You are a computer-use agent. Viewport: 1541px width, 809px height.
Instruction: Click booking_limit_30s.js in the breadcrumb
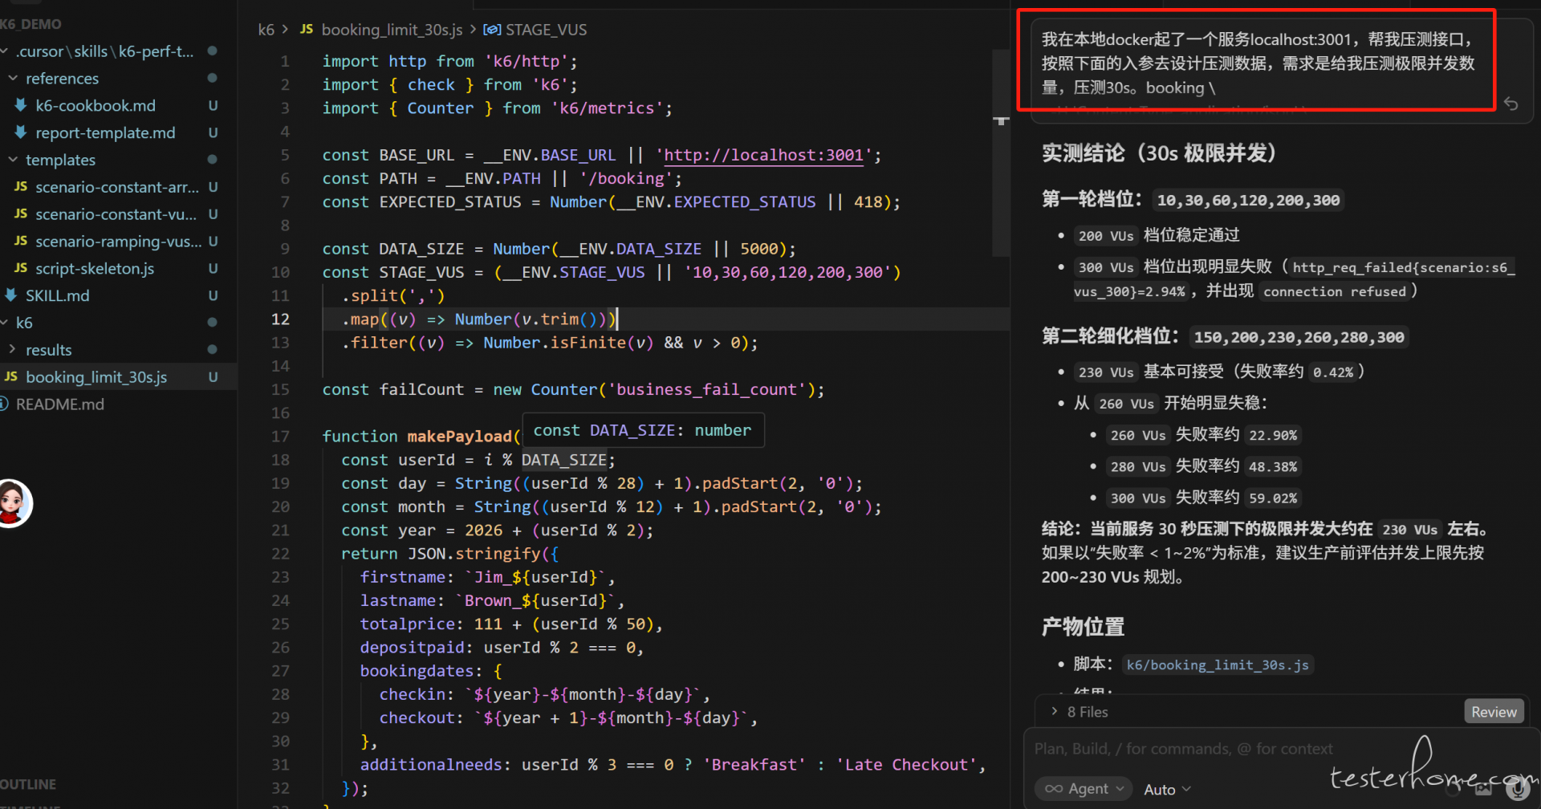pos(391,30)
